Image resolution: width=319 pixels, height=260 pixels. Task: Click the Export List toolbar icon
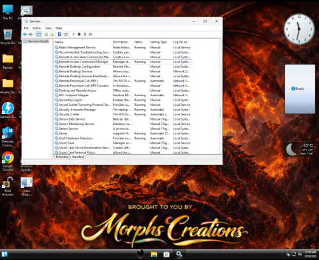(x=52, y=34)
